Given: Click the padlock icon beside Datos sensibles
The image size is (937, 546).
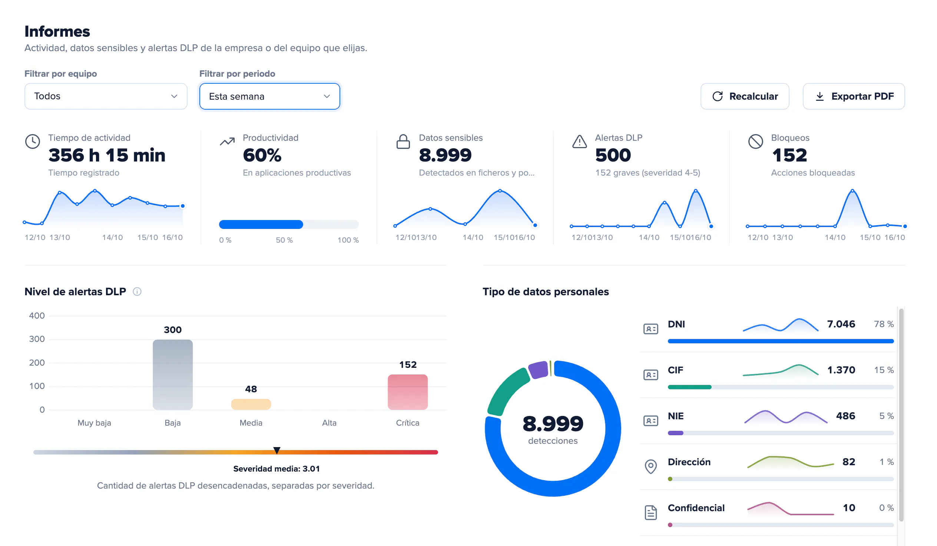Looking at the screenshot, I should point(403,142).
